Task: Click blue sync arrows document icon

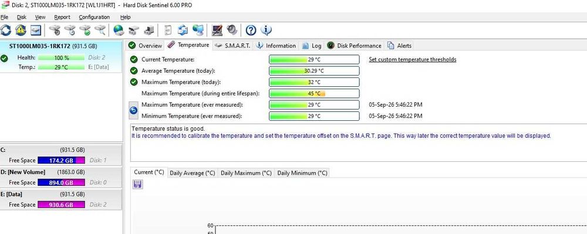Action: click(x=183, y=30)
